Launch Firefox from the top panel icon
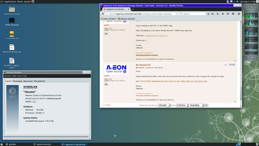 (33, 2)
